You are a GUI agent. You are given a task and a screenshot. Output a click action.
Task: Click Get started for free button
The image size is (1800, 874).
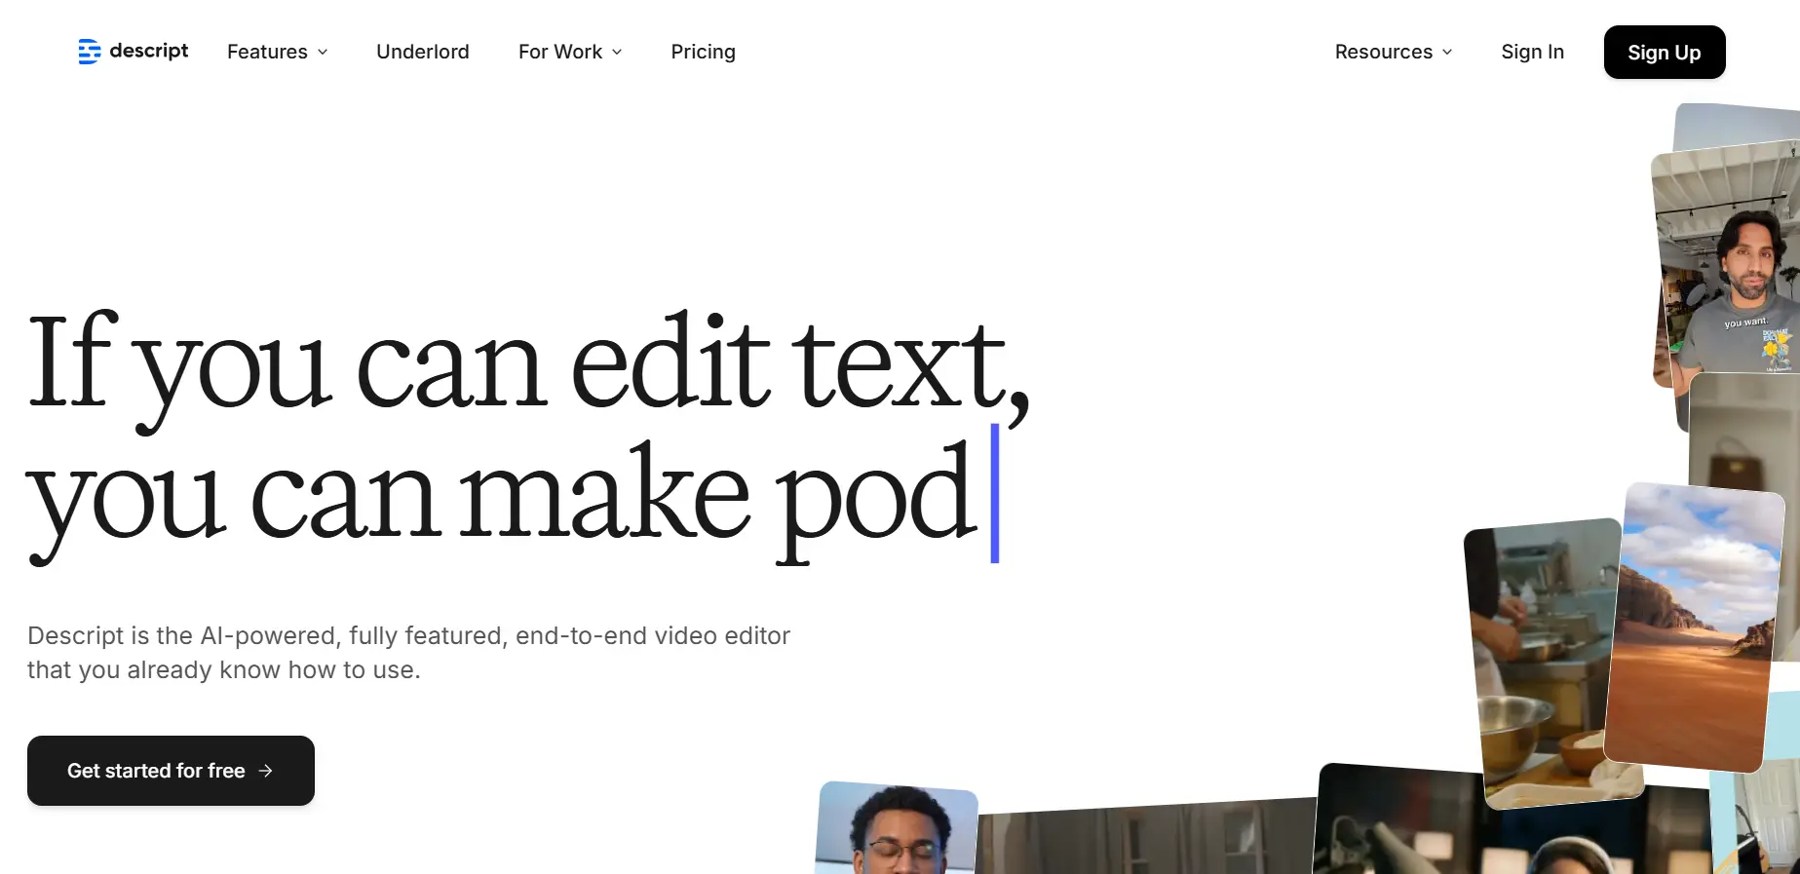click(x=171, y=771)
